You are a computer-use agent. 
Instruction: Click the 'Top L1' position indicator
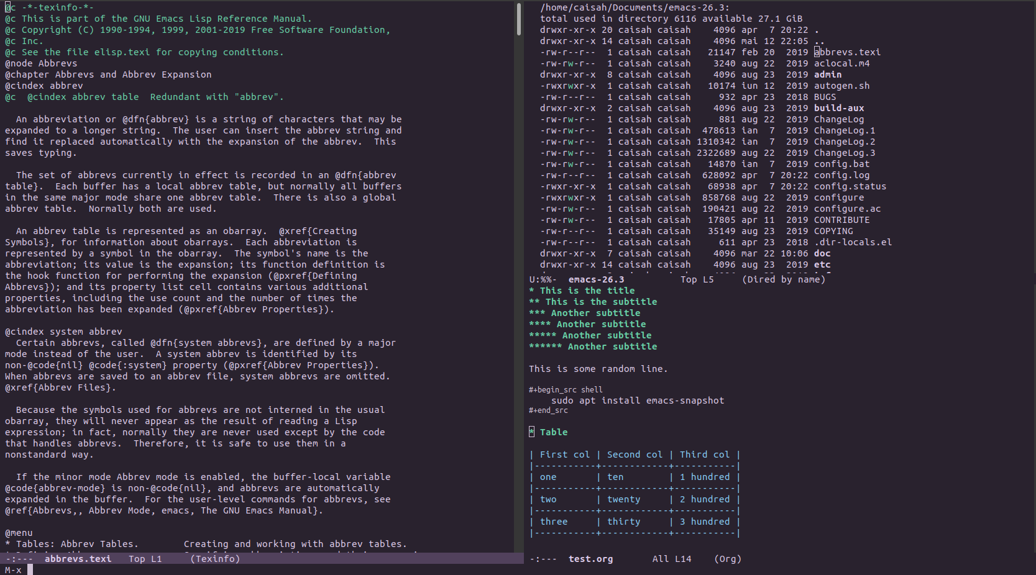(x=145, y=559)
